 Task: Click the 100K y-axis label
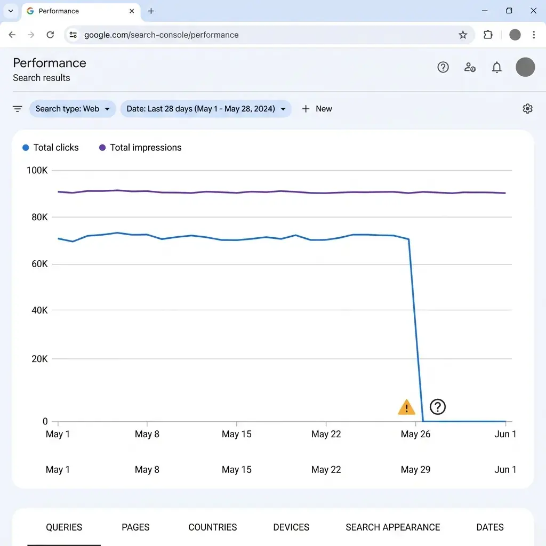point(37,170)
